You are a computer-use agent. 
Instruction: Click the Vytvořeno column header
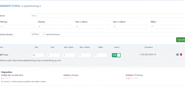tap(149, 47)
